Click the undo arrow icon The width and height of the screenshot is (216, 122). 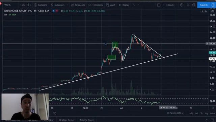click(134, 5)
